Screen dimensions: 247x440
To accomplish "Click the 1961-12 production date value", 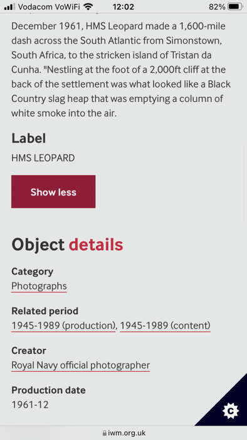I will [30, 405].
